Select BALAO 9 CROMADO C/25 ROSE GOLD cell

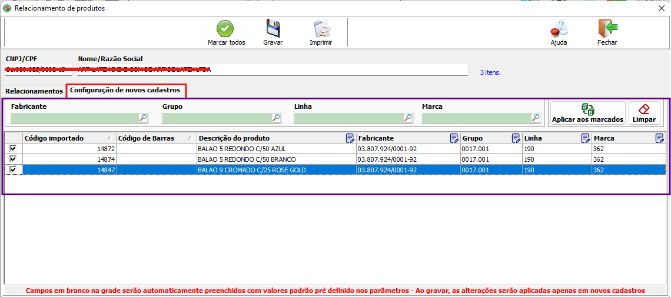(276, 170)
